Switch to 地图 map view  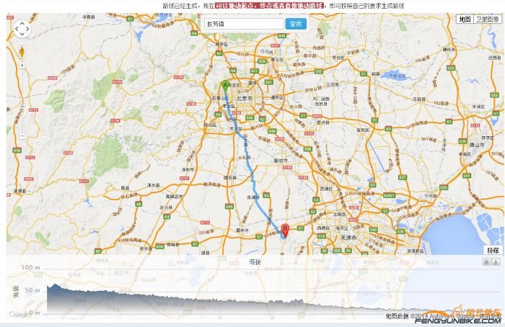pyautogui.click(x=465, y=19)
